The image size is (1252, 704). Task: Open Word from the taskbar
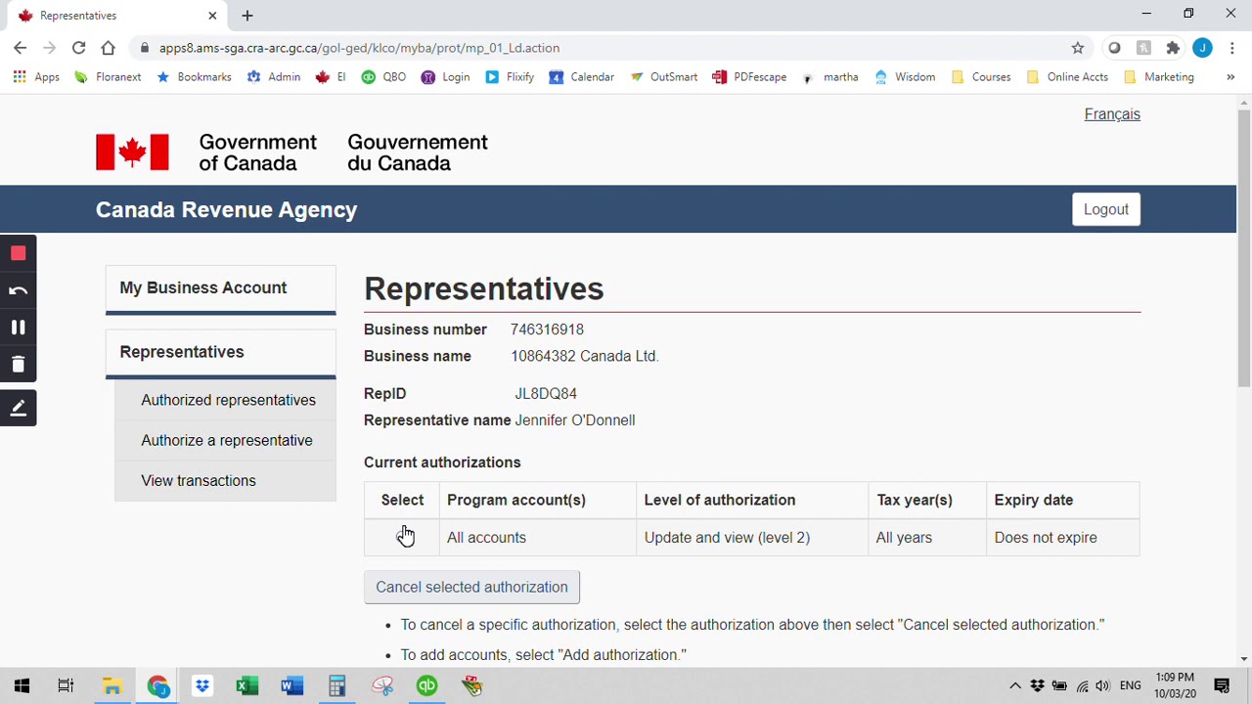pos(291,686)
